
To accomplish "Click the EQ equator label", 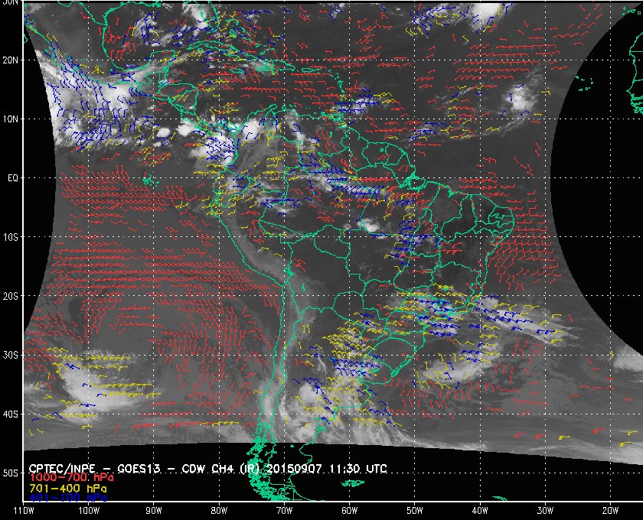I will pyautogui.click(x=13, y=178).
